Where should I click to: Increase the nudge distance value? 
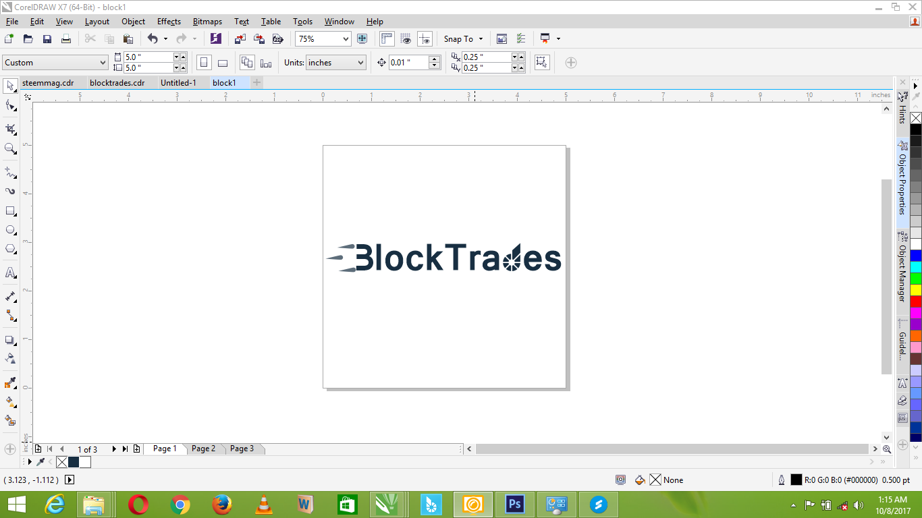pyautogui.click(x=435, y=59)
